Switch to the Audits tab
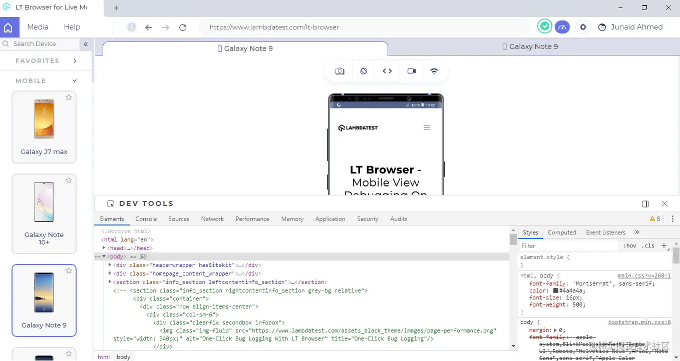Viewport: 680px width, 361px height. [x=399, y=219]
